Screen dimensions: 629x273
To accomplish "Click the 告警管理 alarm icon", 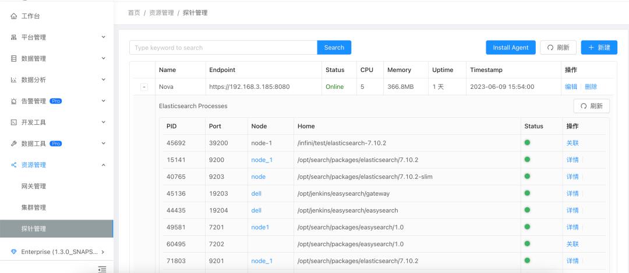I will coord(13,101).
